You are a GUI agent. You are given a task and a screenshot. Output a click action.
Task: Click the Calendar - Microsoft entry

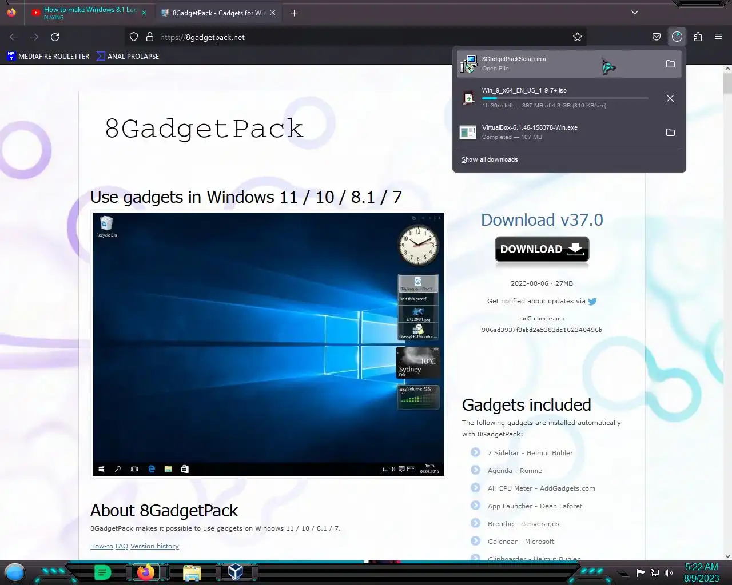pos(521,542)
